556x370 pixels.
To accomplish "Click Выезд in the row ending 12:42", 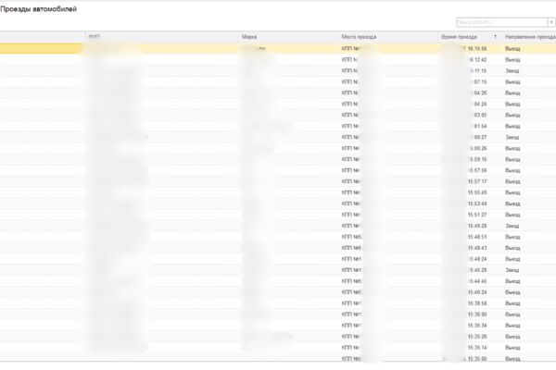I will (x=512, y=60).
